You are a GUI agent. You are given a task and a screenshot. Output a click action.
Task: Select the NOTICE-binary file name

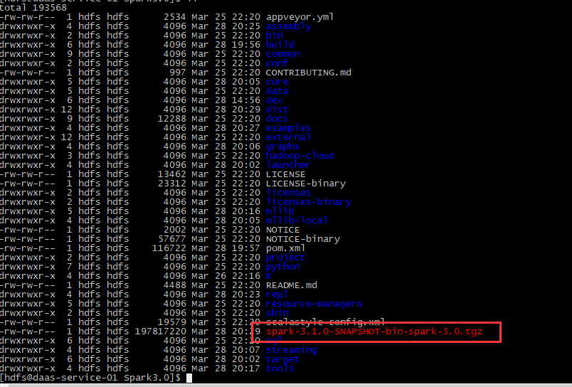point(303,239)
